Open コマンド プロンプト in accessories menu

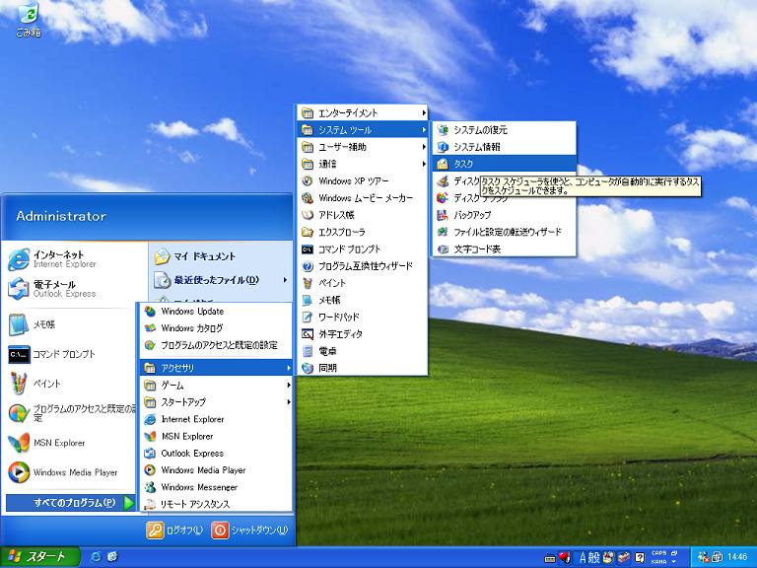(363, 248)
